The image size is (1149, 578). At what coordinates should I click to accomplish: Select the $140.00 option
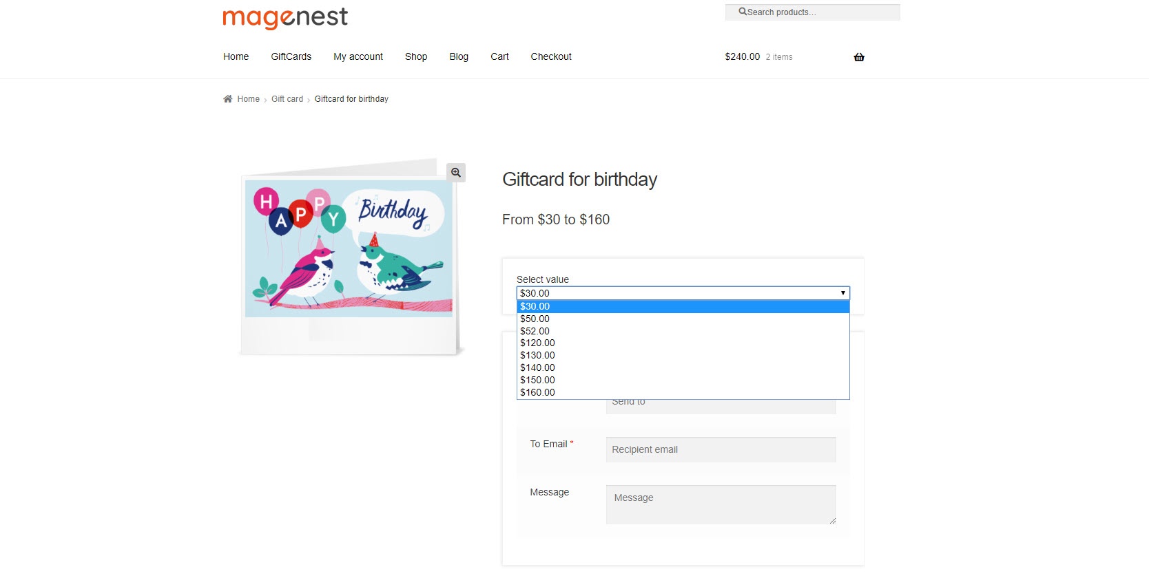coord(537,367)
